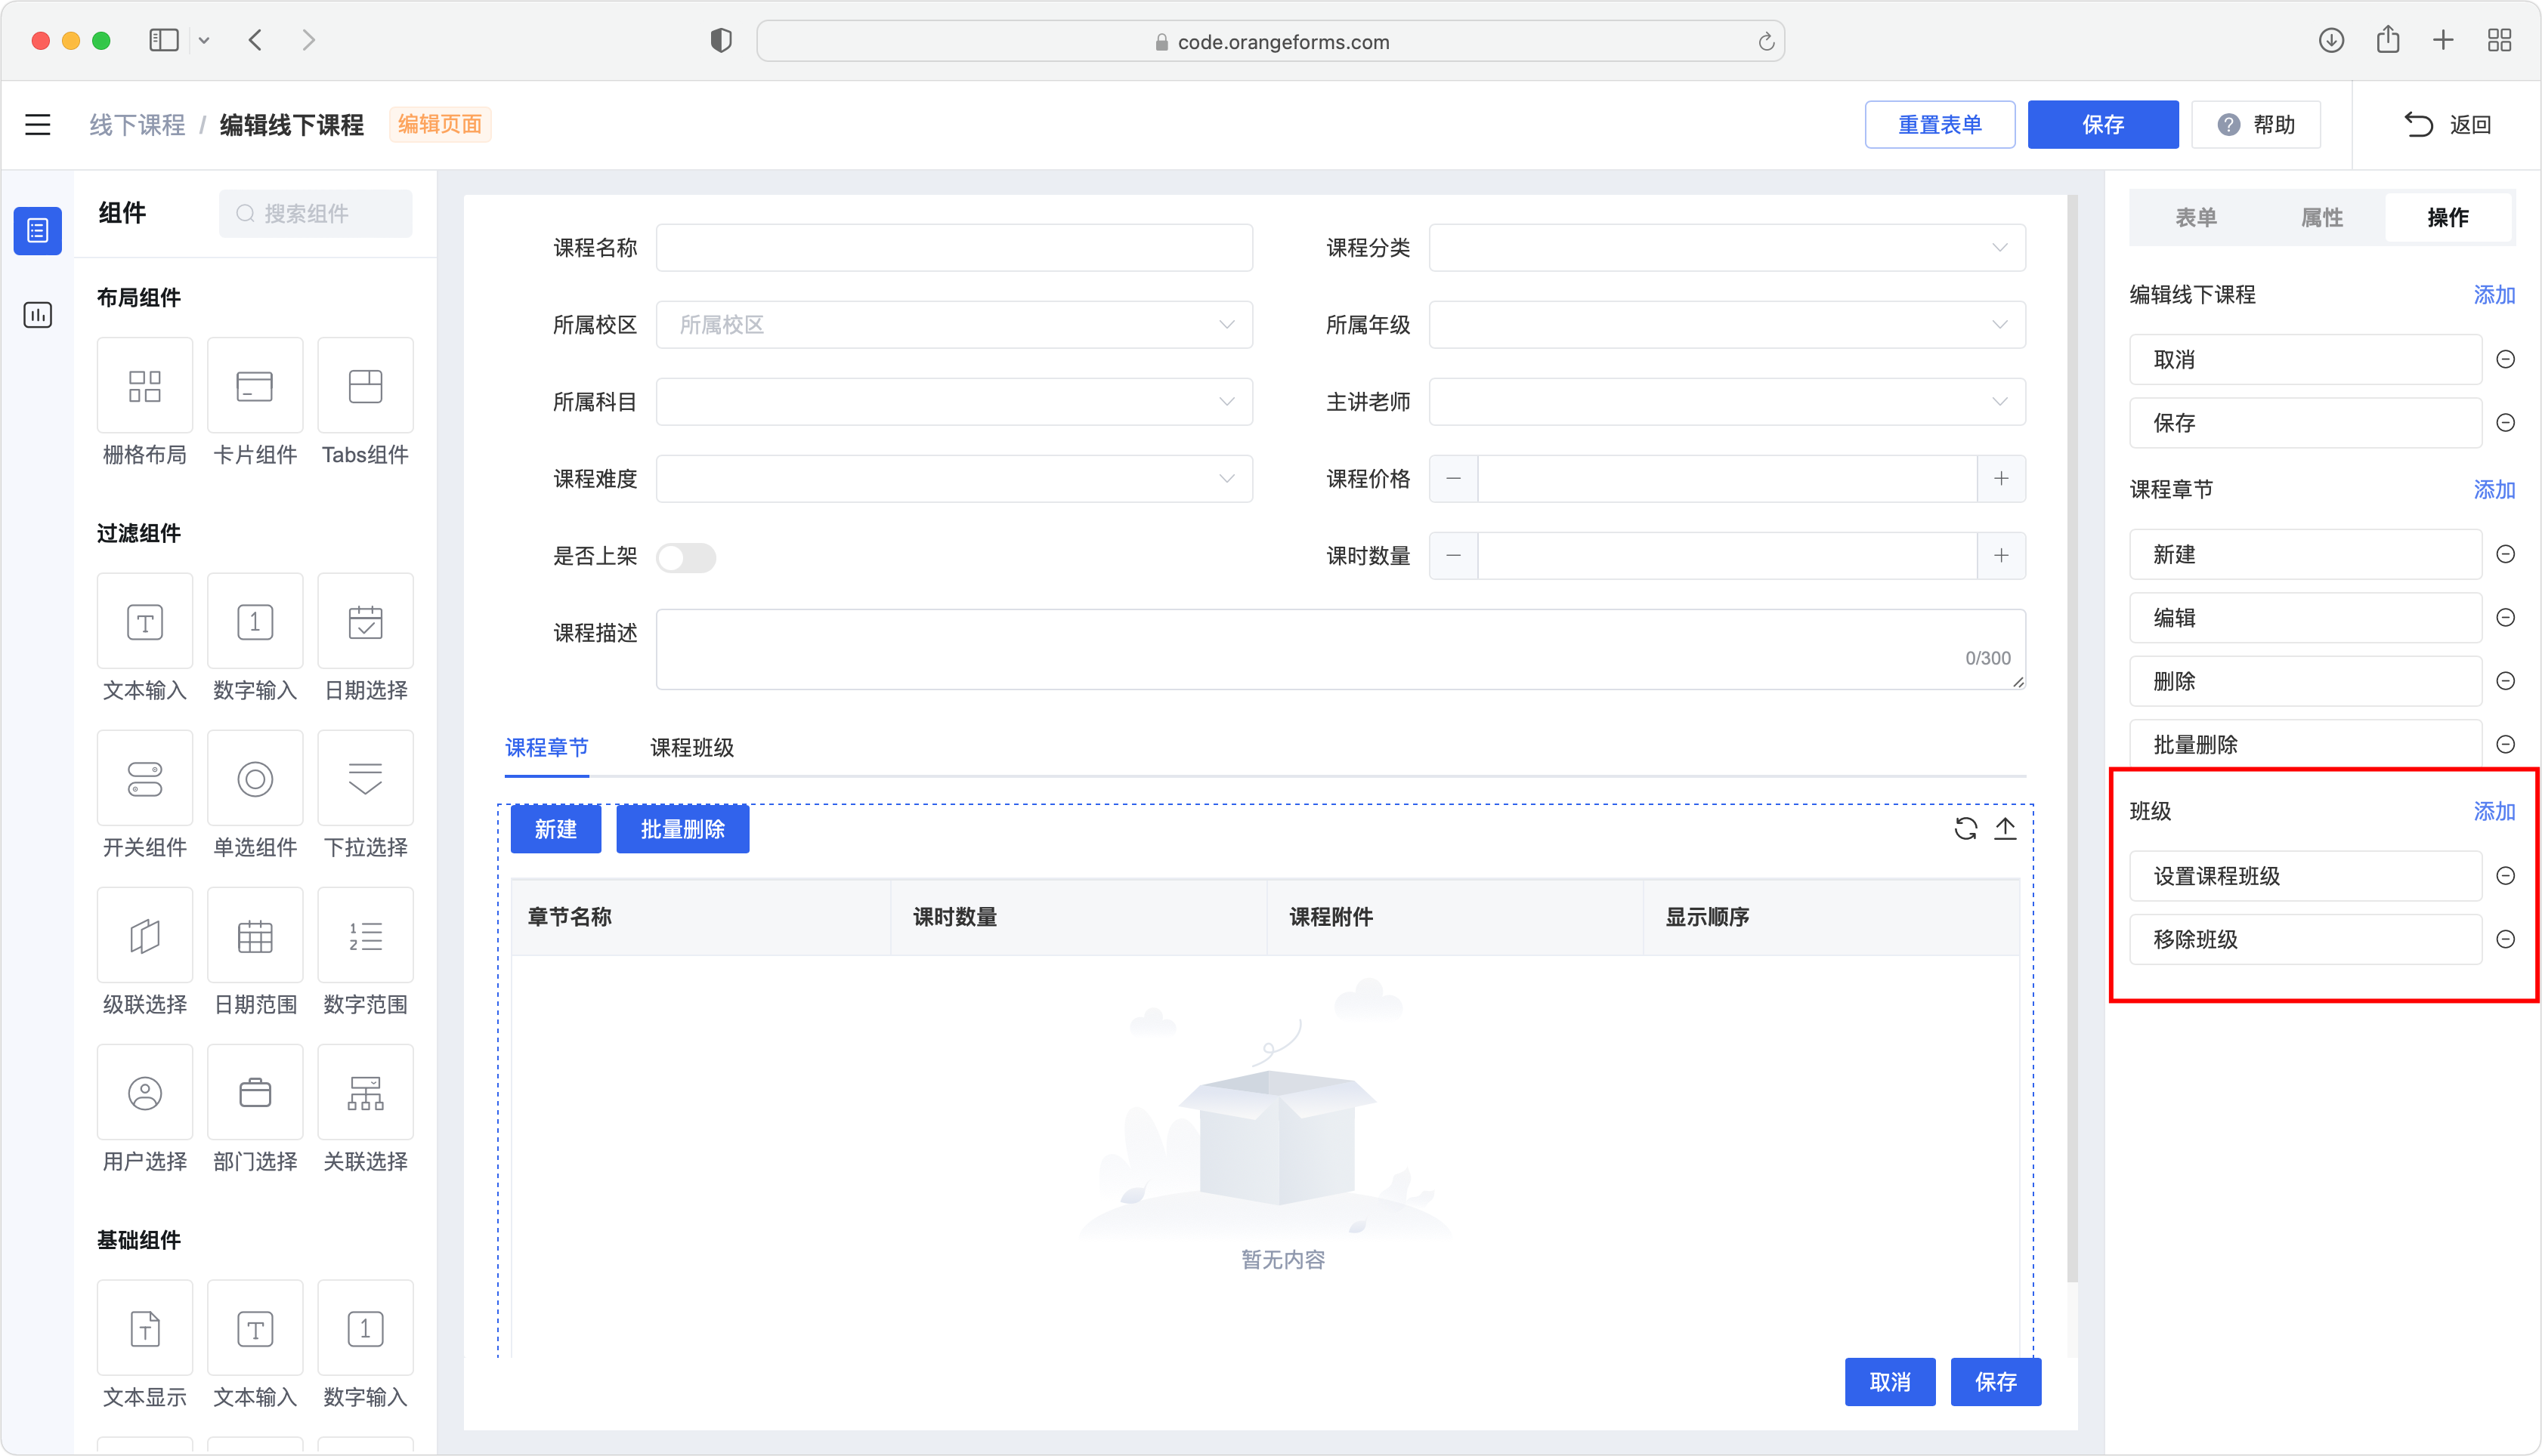
Task: Open the 课程分类 dropdown
Action: (1727, 248)
